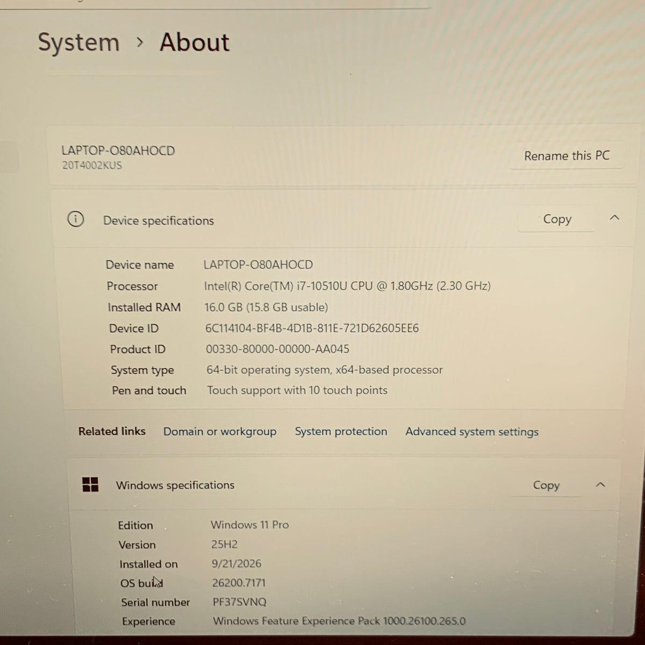Select the Device ID value 6C114104-BF4B

click(312, 328)
